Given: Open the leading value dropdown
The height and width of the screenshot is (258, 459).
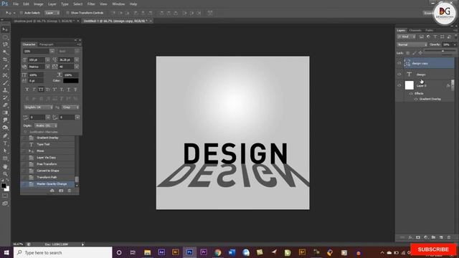Looking at the screenshot, I should [x=77, y=59].
